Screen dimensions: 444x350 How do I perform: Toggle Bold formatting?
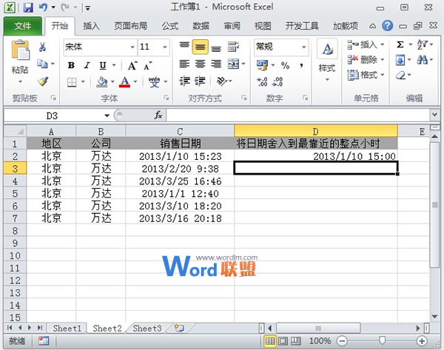click(x=72, y=65)
